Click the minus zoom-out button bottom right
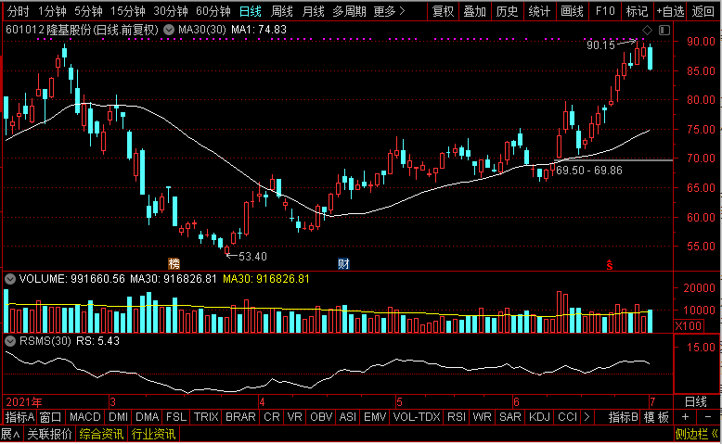722x444 pixels. [x=708, y=417]
